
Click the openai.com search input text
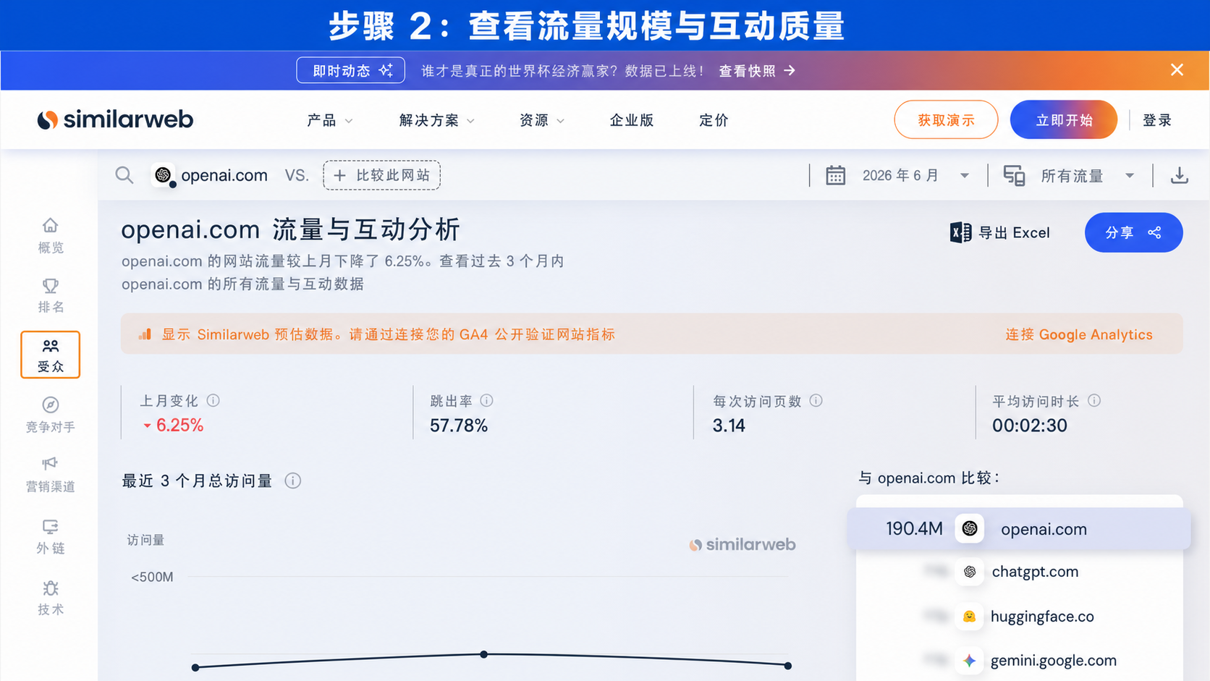coord(224,175)
